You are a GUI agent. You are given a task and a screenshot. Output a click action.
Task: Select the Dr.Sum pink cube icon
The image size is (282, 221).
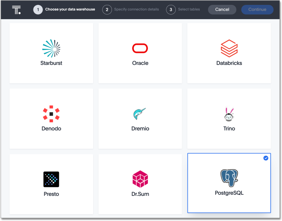pos(140,179)
